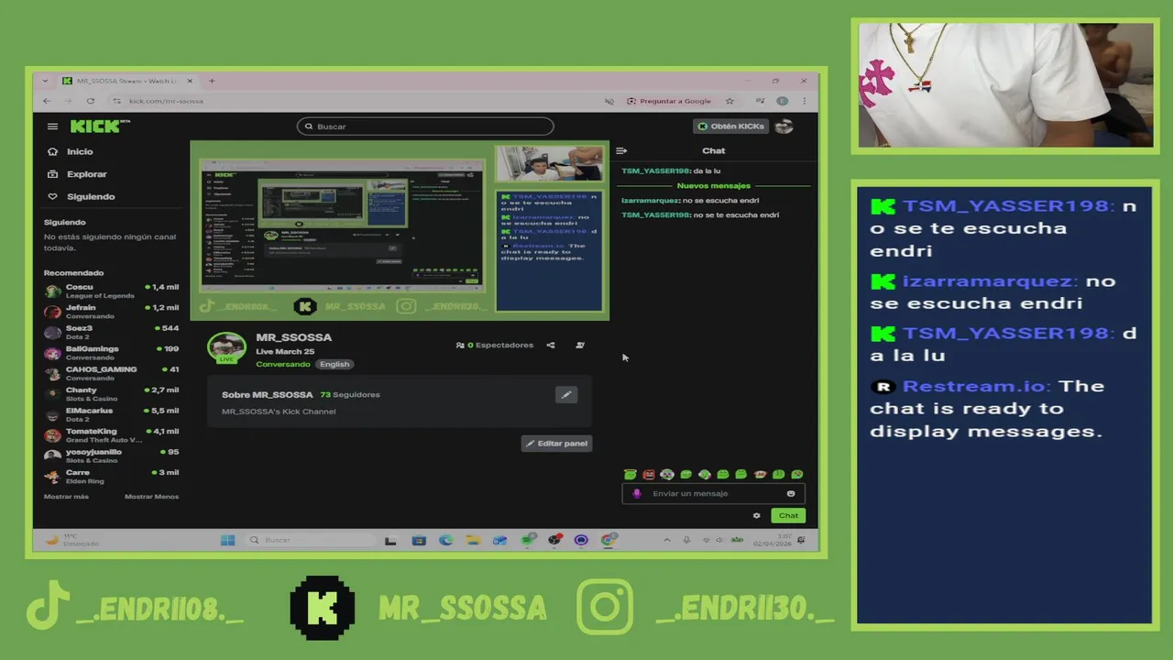Open the Windows Start menu
Viewport: 1173px width, 660px height.
(x=227, y=541)
